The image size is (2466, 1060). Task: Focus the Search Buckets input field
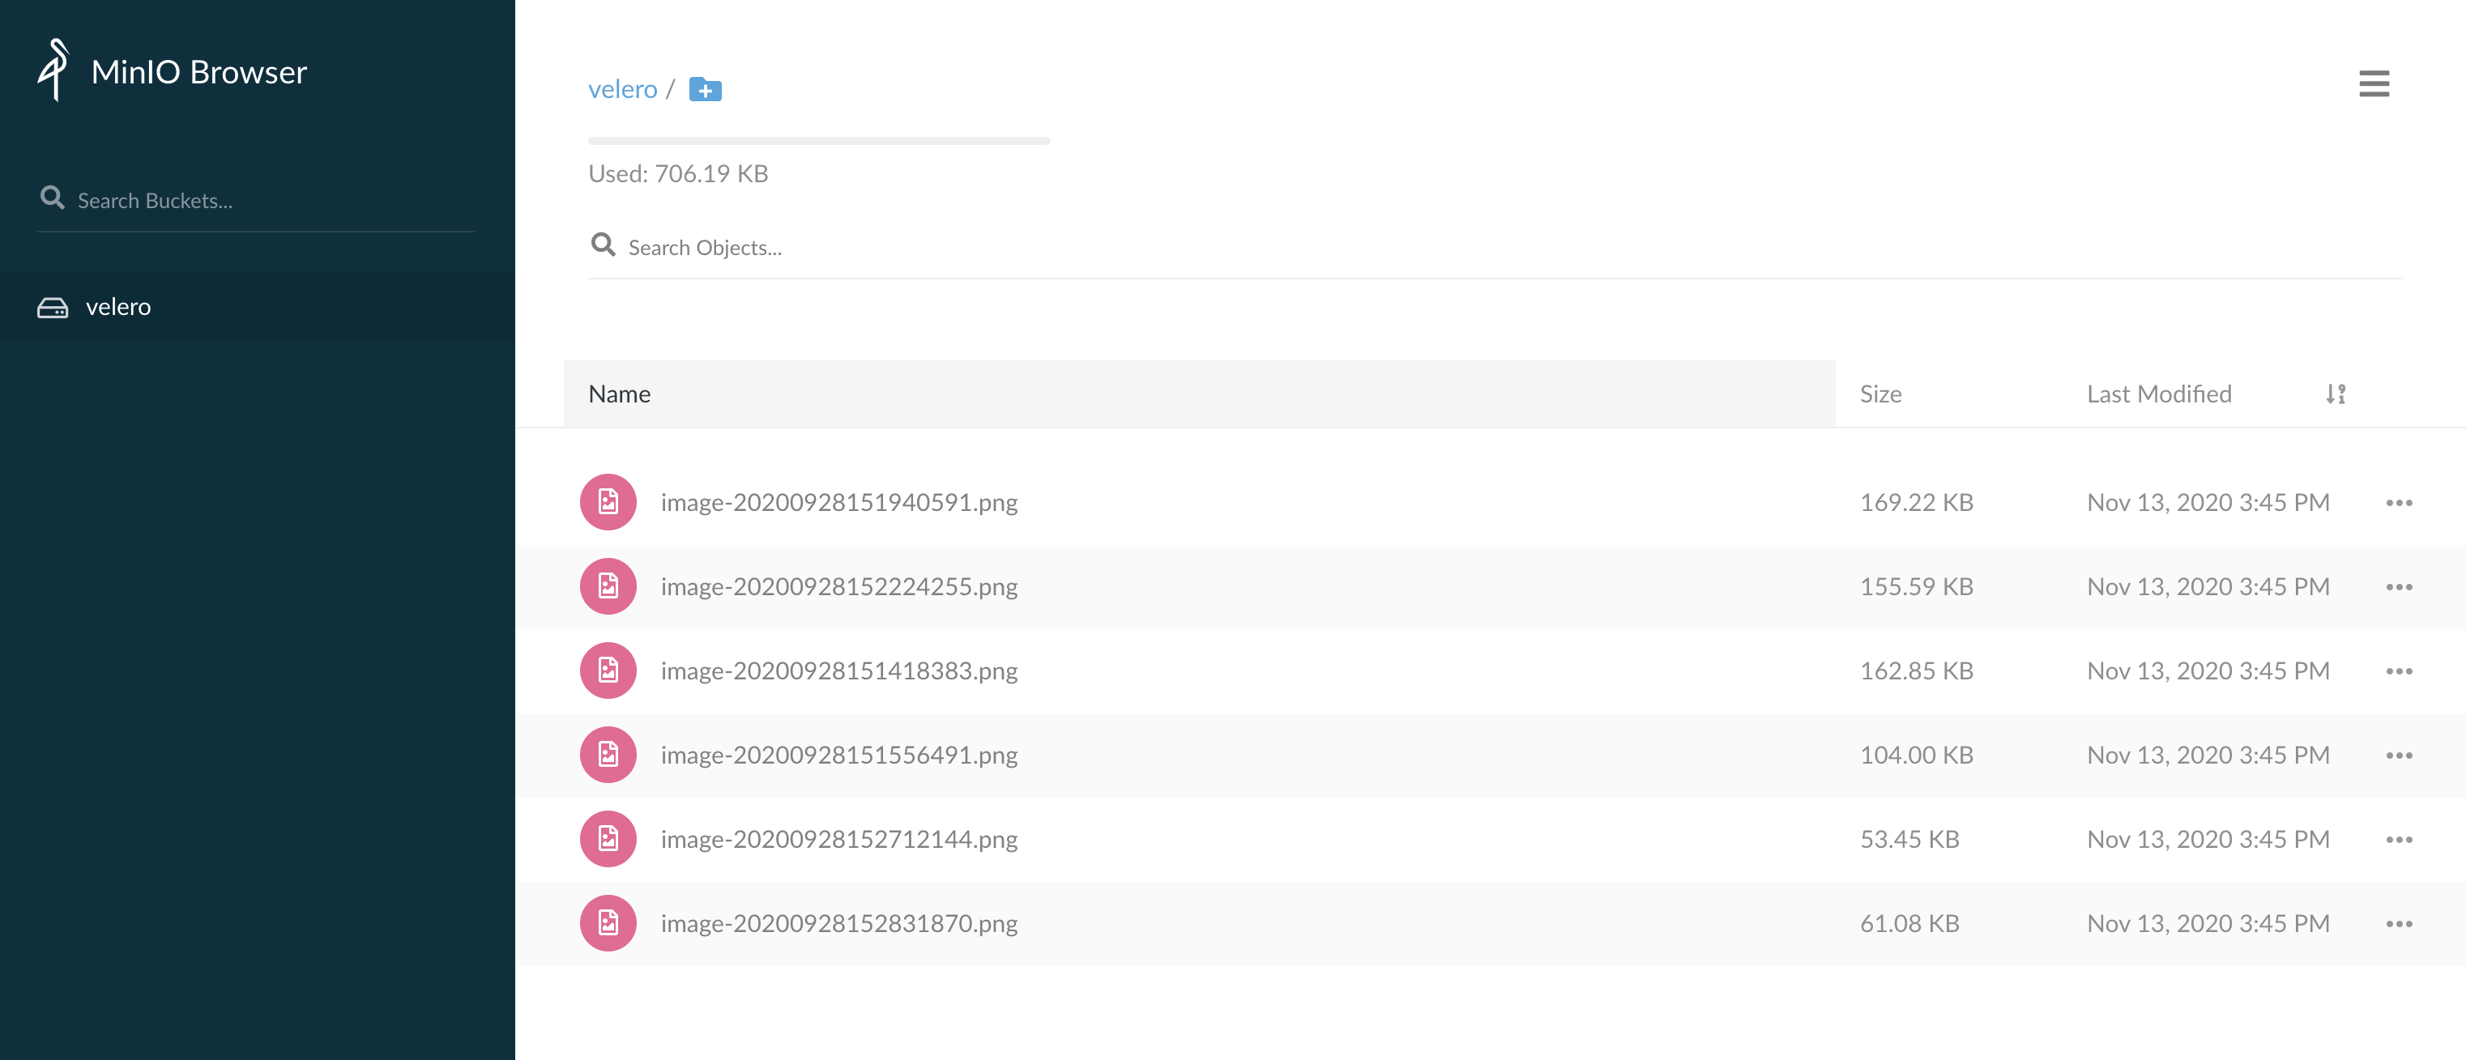point(256,200)
